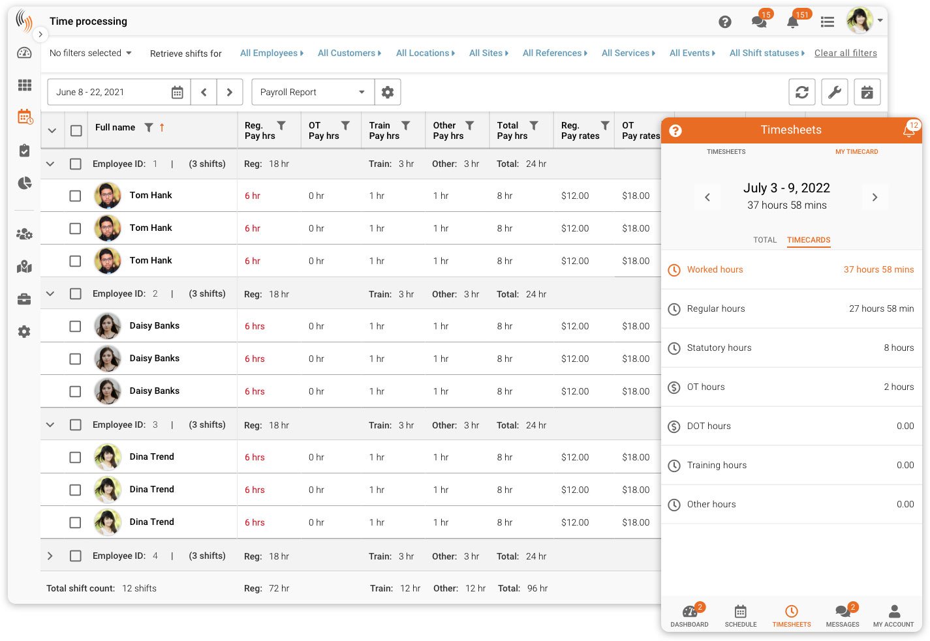
Task: Switch to MY TIMECARD tab
Action: [856, 152]
